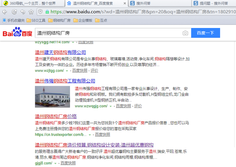
Task: Open 百度快照 for gjgj8.com
Action: (x=68, y=163)
